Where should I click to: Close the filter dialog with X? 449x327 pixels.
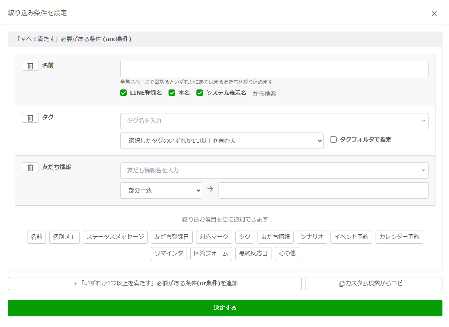434,13
